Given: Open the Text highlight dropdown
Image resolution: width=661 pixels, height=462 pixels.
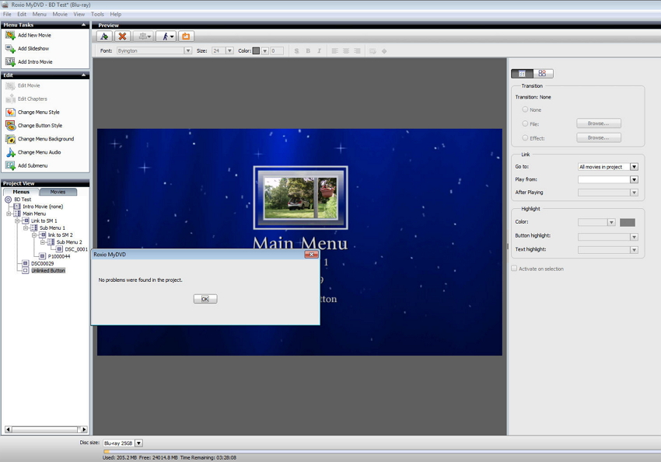Looking at the screenshot, I should point(634,250).
